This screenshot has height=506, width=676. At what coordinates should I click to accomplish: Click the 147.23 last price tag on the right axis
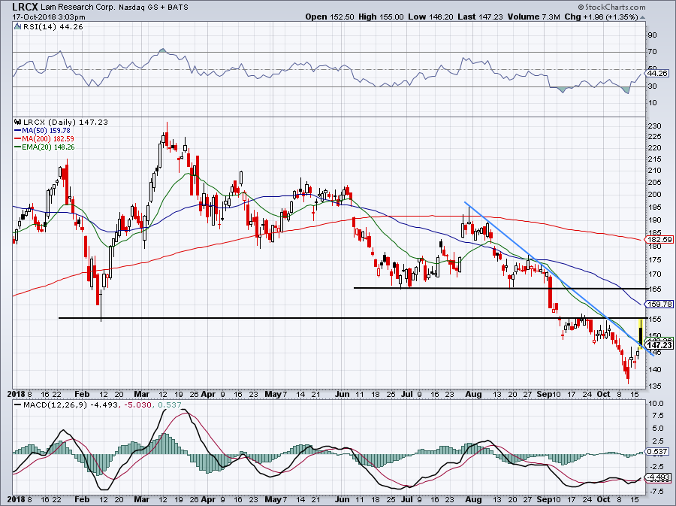point(659,345)
